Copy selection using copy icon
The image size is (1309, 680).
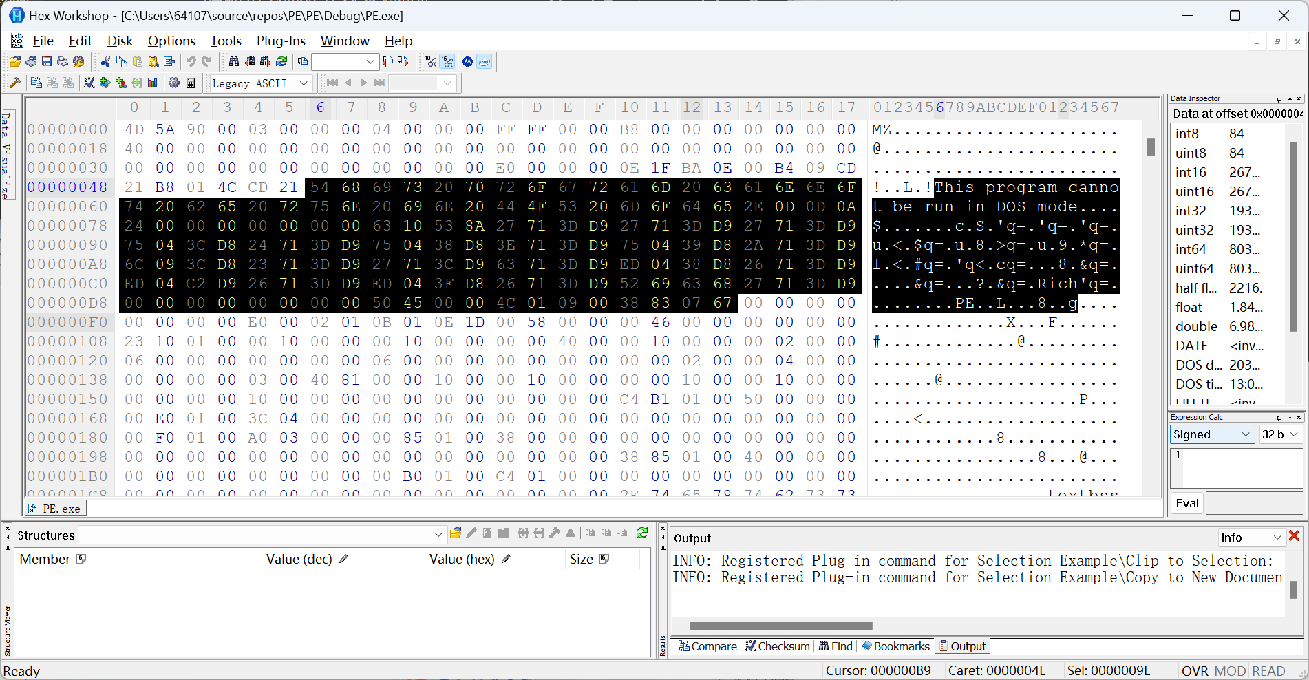click(x=122, y=62)
